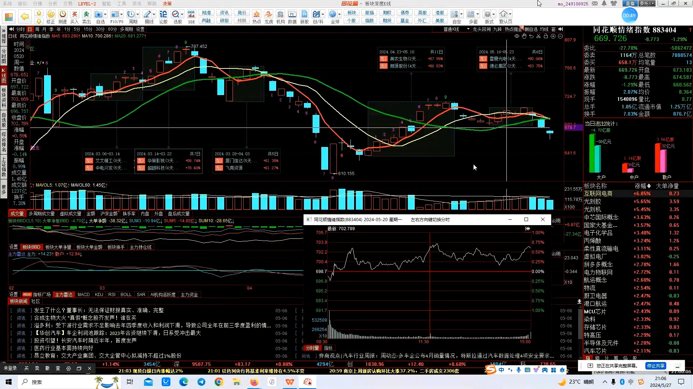
Task: Switch to the 板块大单净量 tab
Action: pyautogui.click(x=58, y=247)
